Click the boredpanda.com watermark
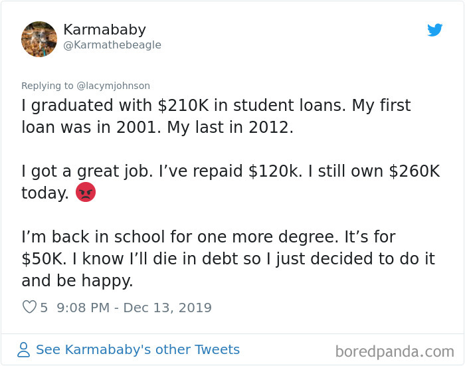The height and width of the screenshot is (366, 465). tap(395, 352)
